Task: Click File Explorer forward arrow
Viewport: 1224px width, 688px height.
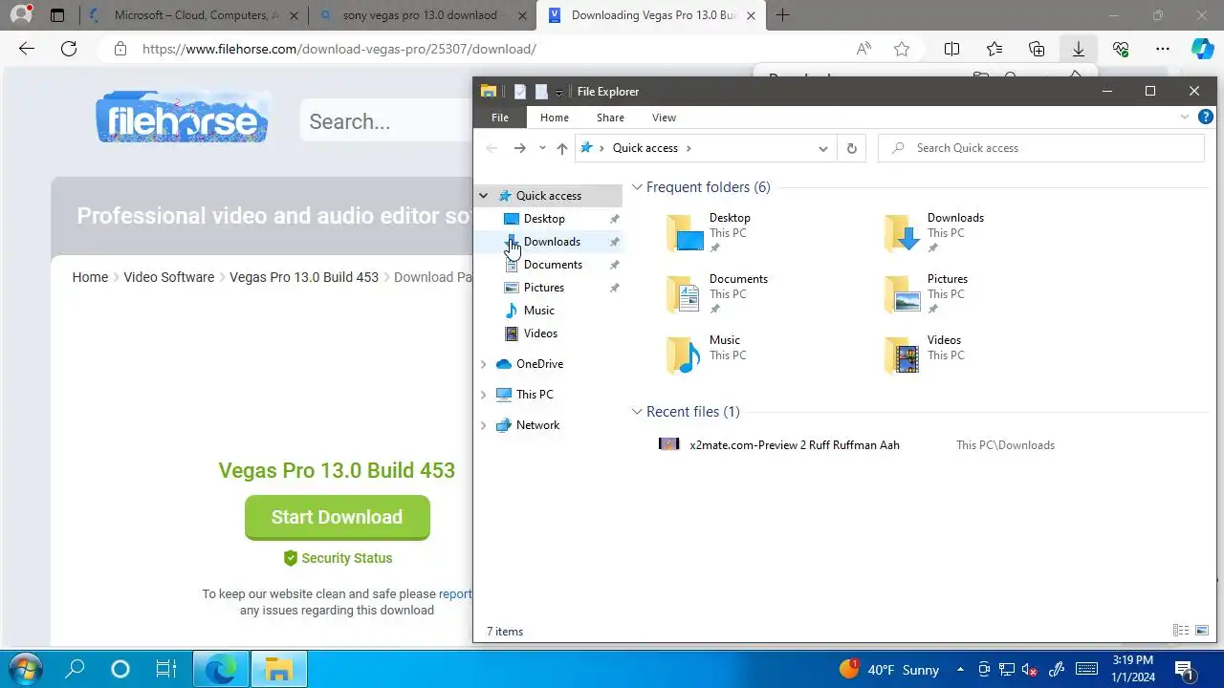Action: pyautogui.click(x=519, y=148)
